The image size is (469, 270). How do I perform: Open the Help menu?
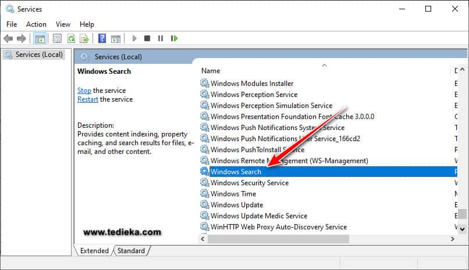coord(87,24)
